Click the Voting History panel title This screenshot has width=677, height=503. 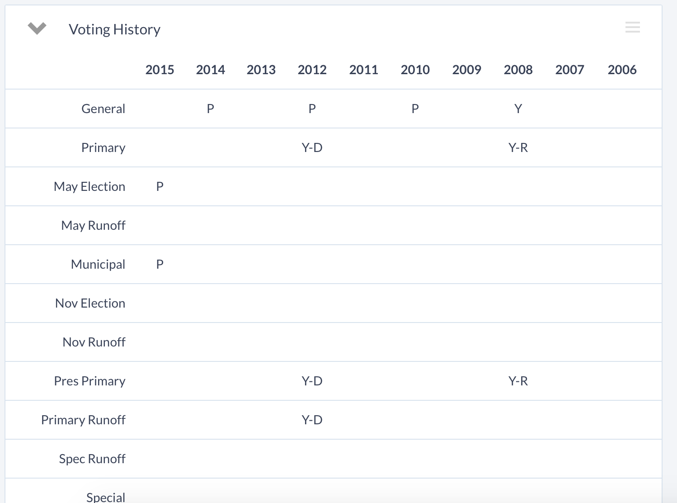114,29
